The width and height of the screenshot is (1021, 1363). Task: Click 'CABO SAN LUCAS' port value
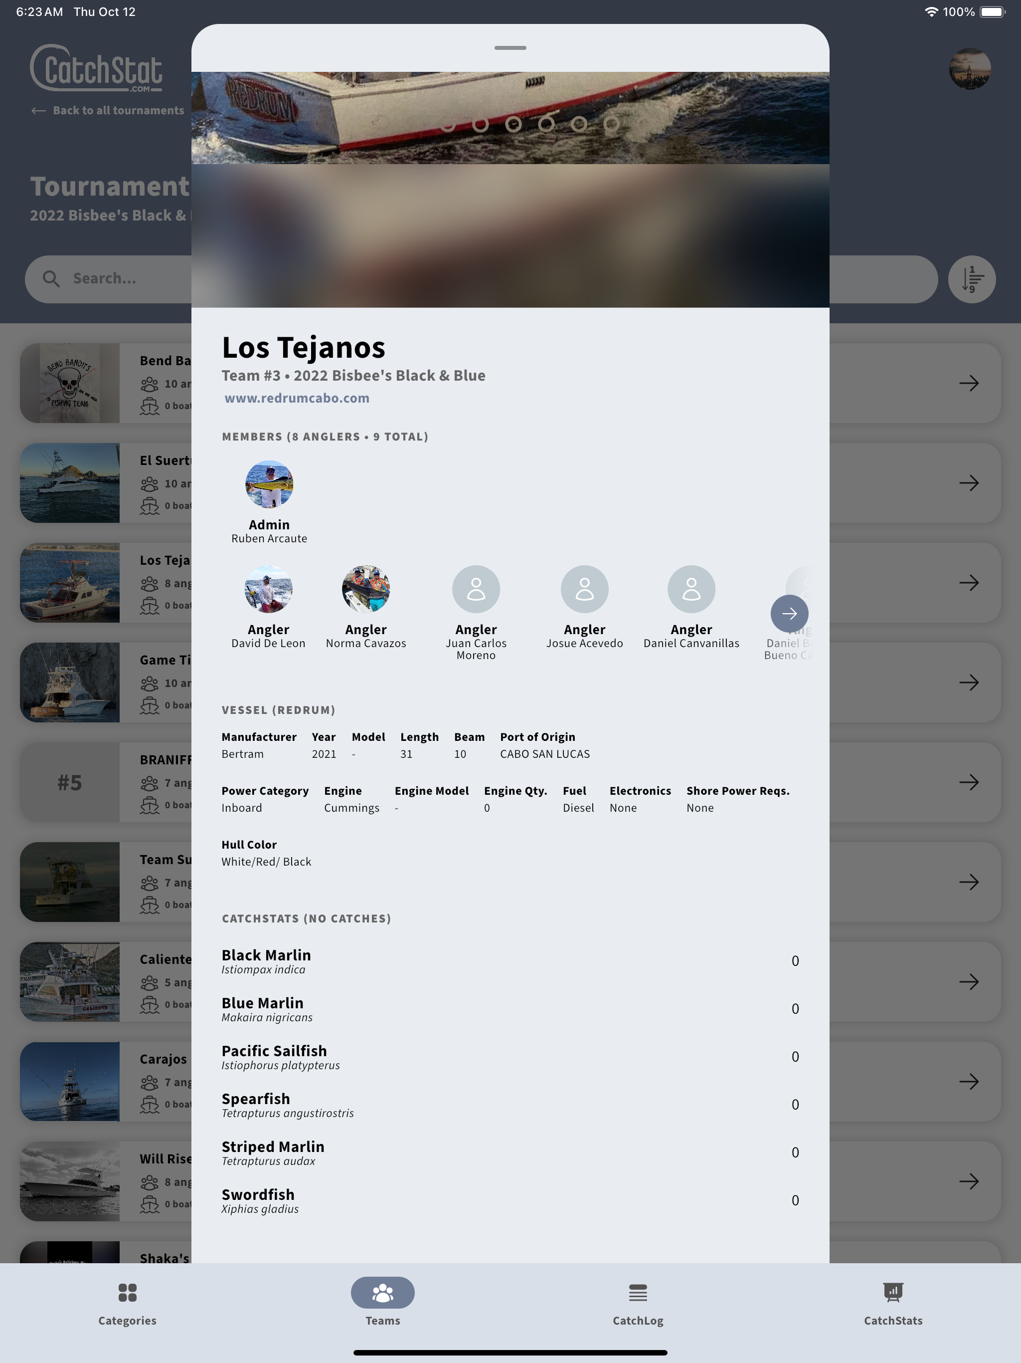coord(545,754)
